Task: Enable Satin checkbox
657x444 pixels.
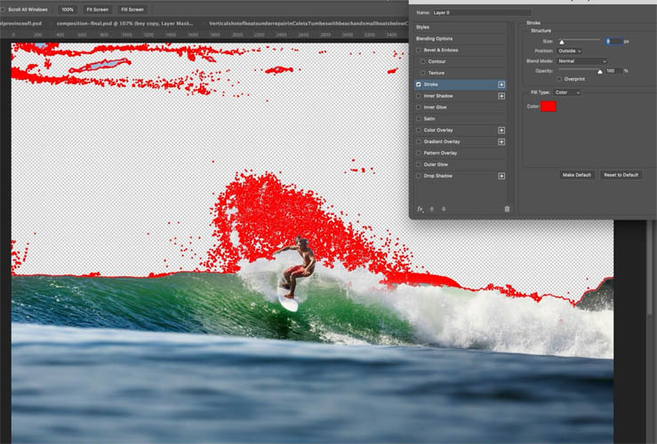Action: (418, 119)
